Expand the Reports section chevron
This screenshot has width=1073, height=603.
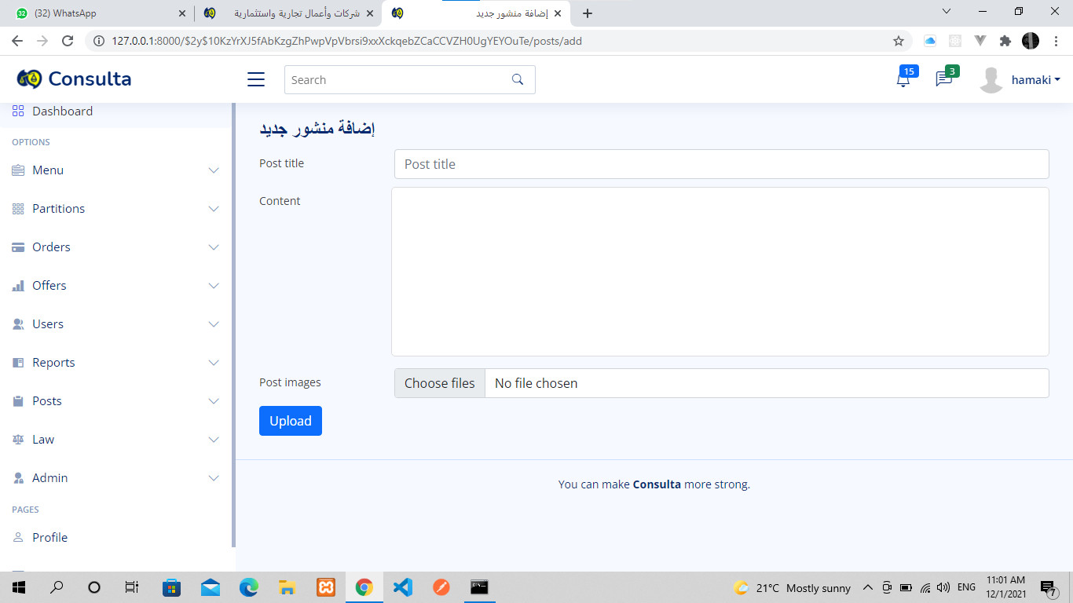coord(214,363)
